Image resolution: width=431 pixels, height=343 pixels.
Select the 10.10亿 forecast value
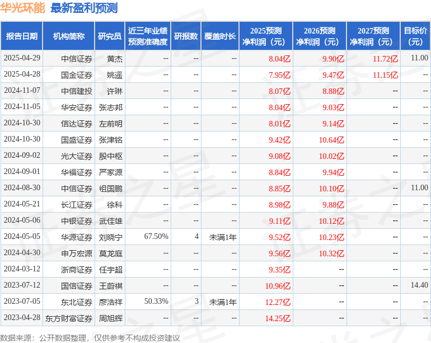[331, 189]
